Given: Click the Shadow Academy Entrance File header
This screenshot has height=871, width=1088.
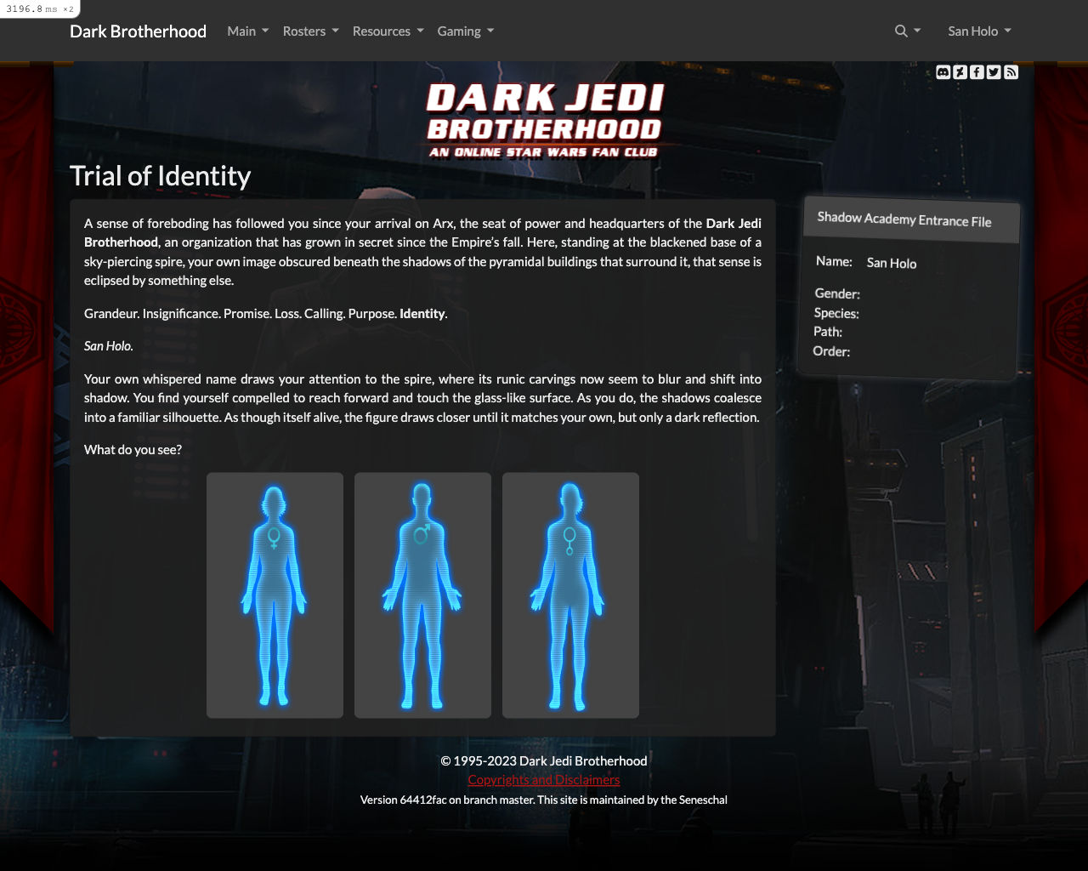Looking at the screenshot, I should (904, 219).
